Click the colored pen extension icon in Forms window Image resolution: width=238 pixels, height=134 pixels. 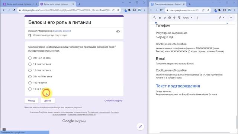pyautogui.click(x=125, y=10)
